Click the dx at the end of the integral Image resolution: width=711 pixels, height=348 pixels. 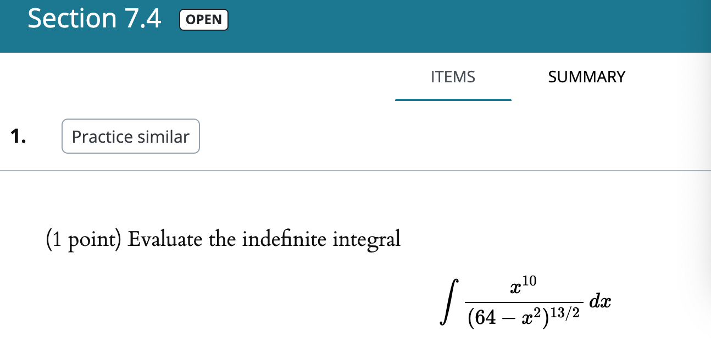[x=599, y=301]
